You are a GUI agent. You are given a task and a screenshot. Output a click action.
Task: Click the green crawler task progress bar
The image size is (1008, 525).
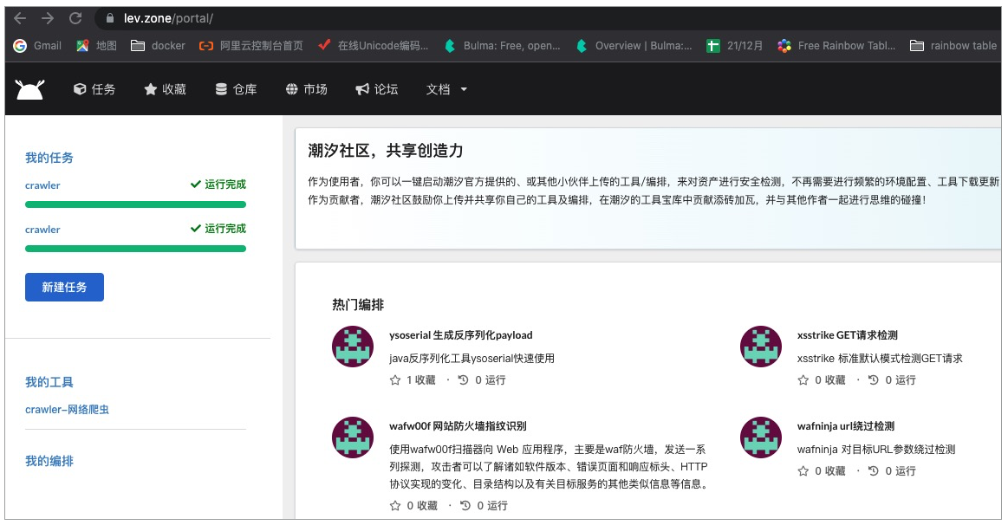click(x=135, y=204)
